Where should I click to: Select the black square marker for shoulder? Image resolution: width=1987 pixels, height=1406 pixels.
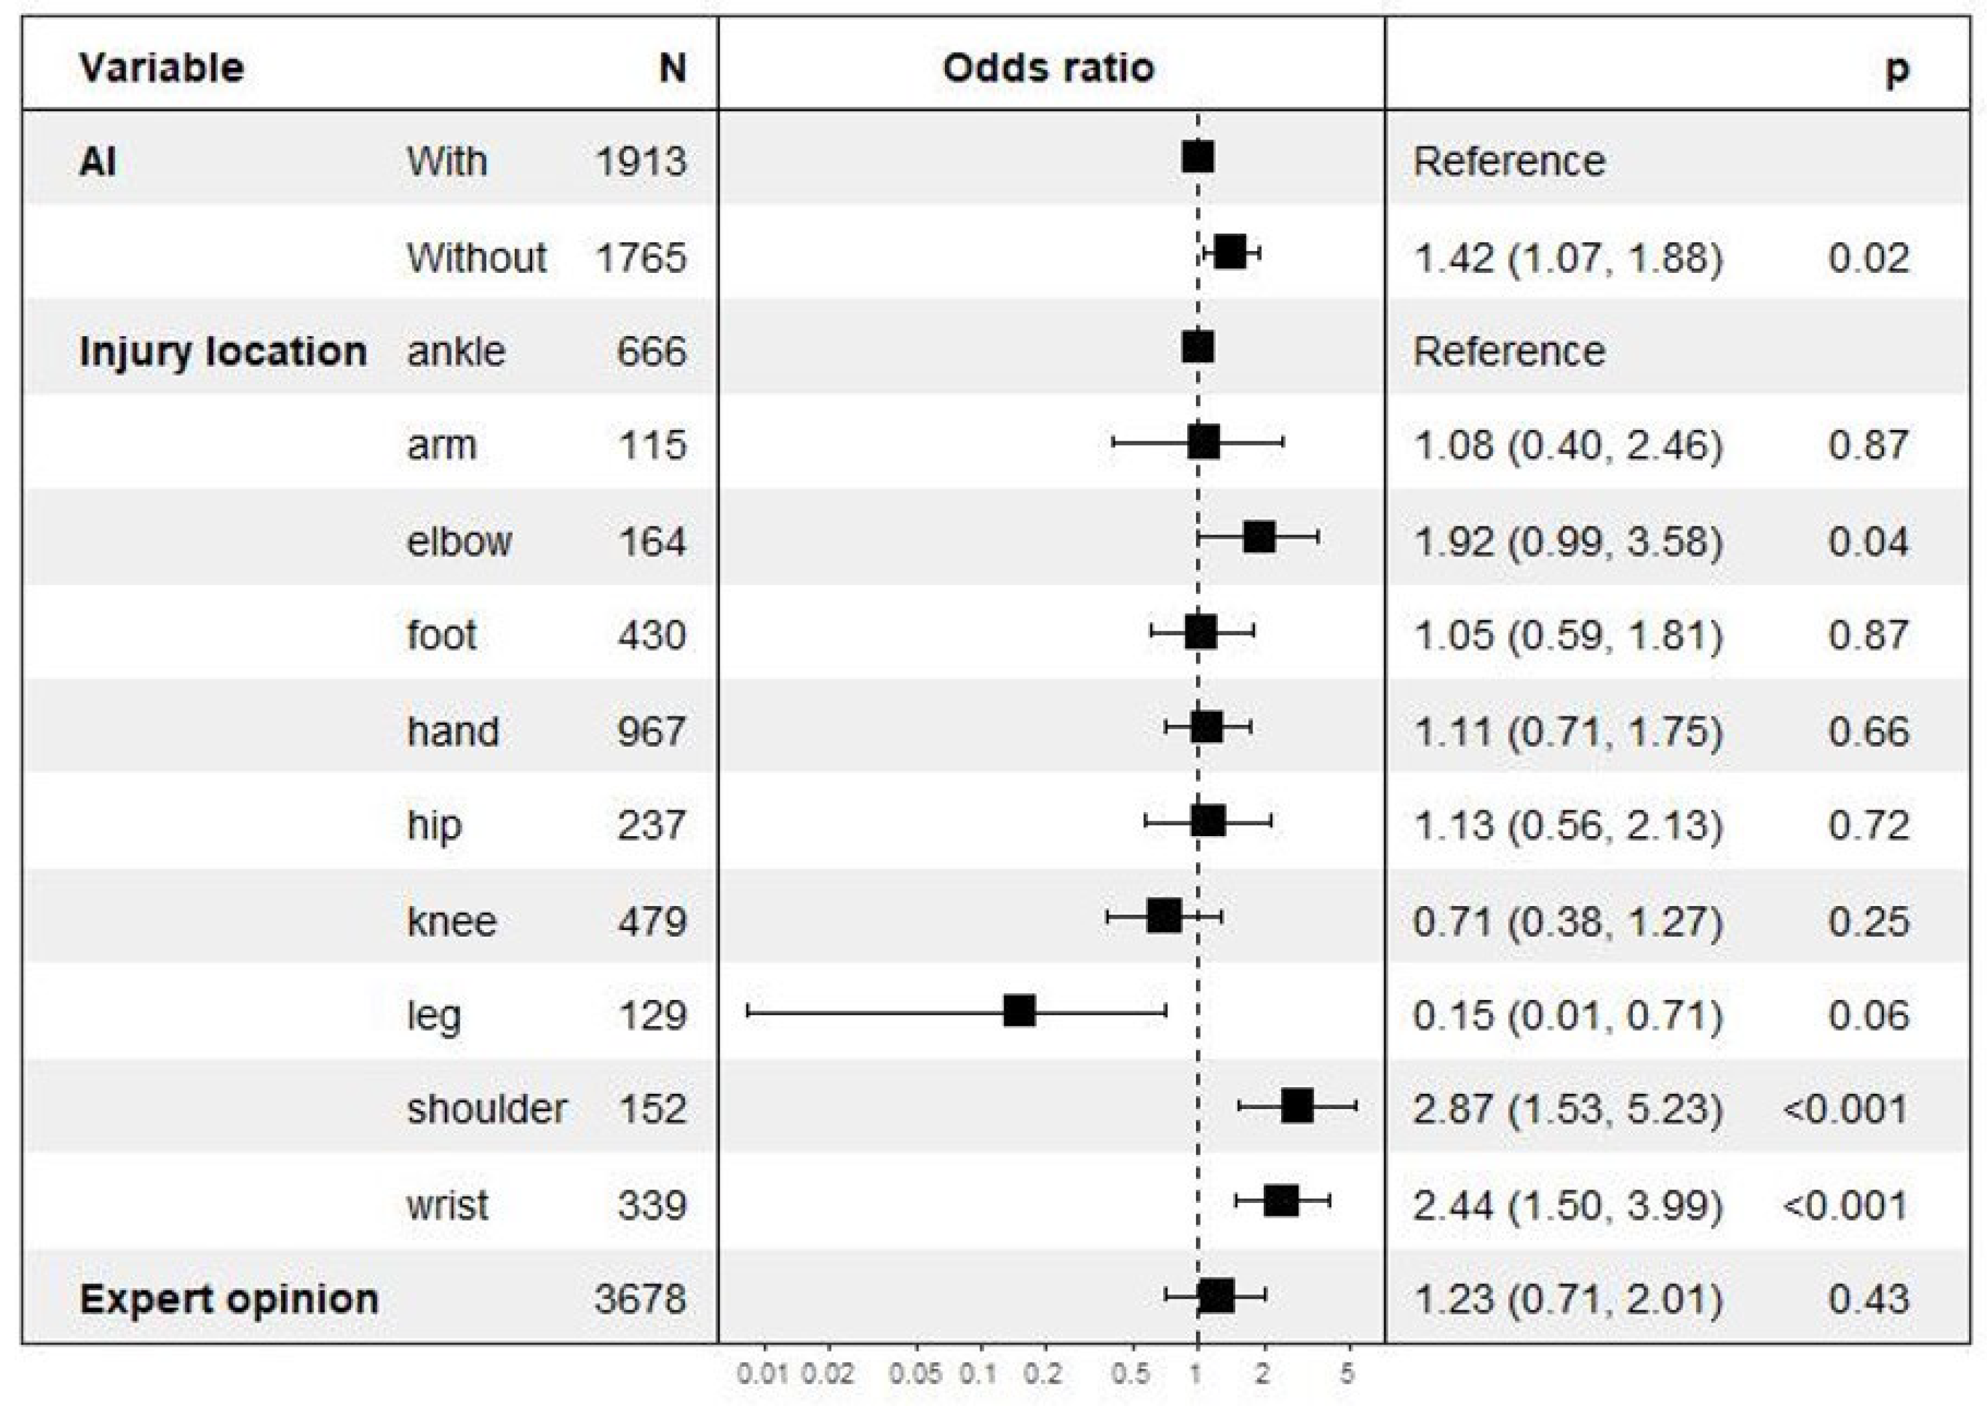[1297, 1106]
